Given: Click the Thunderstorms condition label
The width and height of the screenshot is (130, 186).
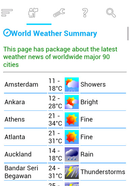Looking at the screenshot, I should [x=103, y=172].
